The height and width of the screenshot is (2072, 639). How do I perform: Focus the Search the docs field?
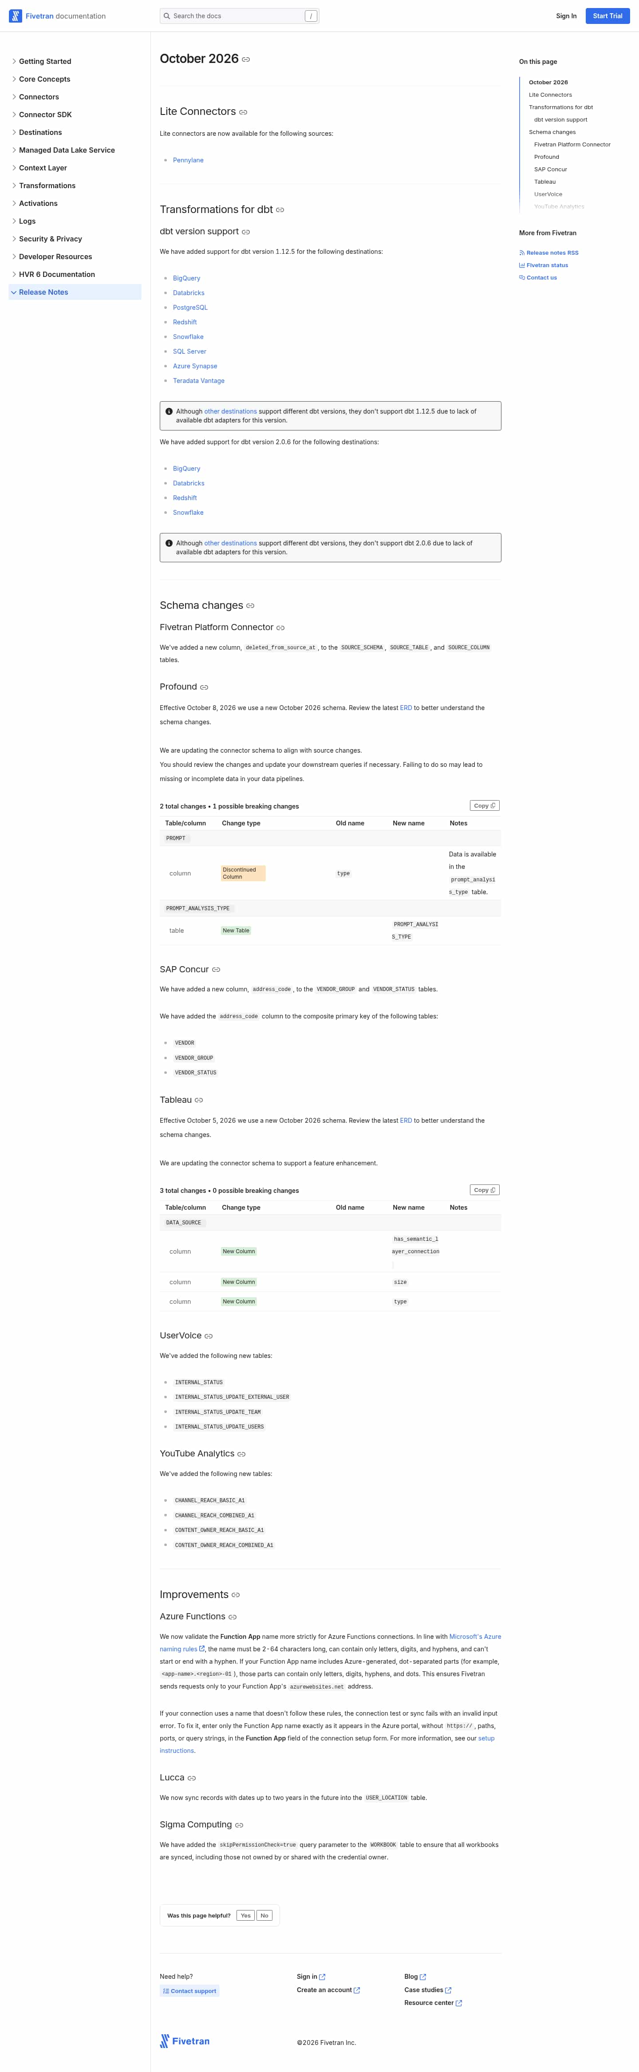240,16
